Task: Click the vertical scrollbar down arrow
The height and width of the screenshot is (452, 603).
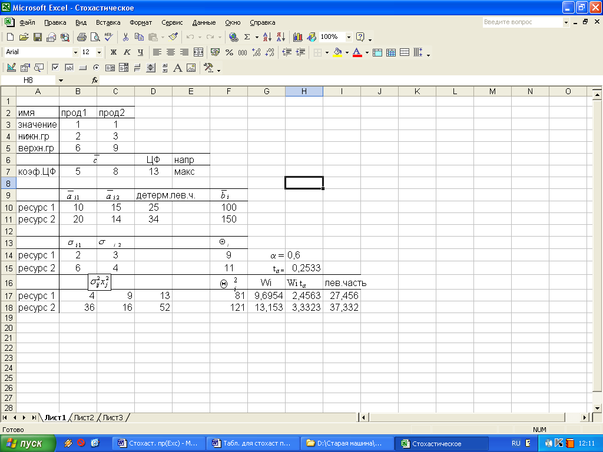Action: pos(597,408)
